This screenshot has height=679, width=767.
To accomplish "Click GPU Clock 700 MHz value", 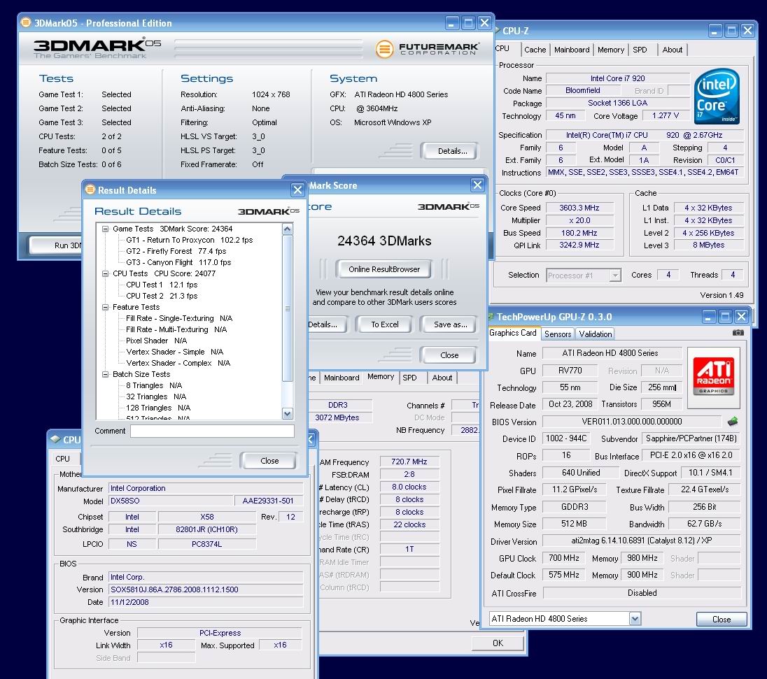I will point(563,558).
